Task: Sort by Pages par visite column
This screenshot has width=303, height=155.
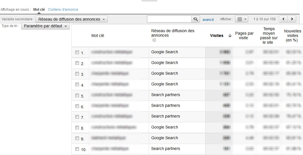Action: point(244,36)
